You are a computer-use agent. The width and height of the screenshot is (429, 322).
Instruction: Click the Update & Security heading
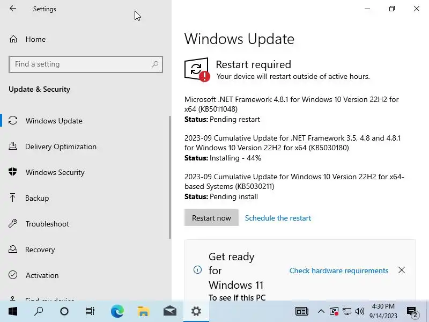tap(39, 89)
